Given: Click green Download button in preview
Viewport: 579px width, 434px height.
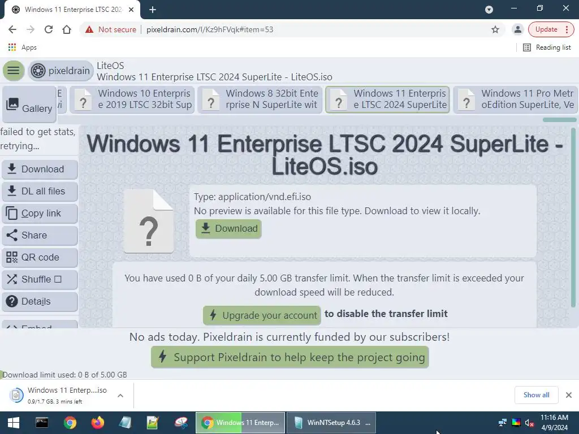Looking at the screenshot, I should pos(228,229).
